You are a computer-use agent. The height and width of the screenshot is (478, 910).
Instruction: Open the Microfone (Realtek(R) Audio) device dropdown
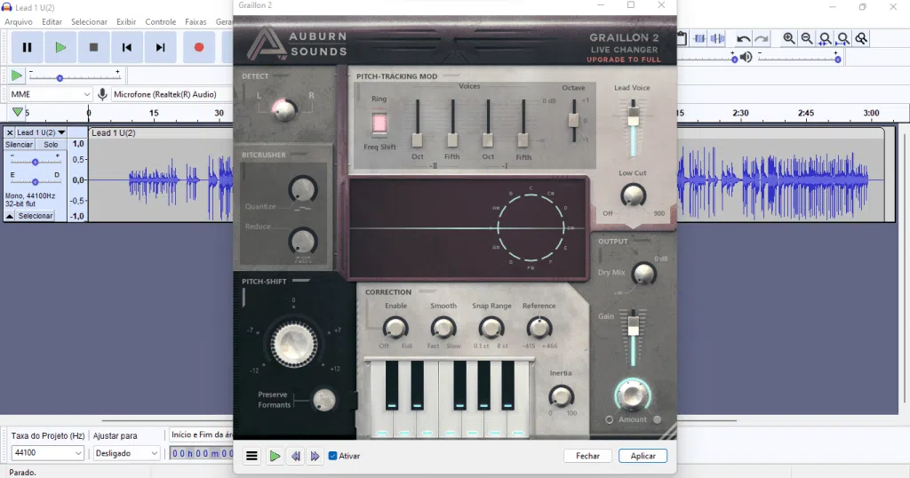[172, 94]
